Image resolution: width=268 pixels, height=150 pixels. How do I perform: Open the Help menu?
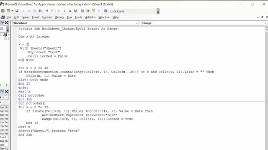tap(116, 17)
